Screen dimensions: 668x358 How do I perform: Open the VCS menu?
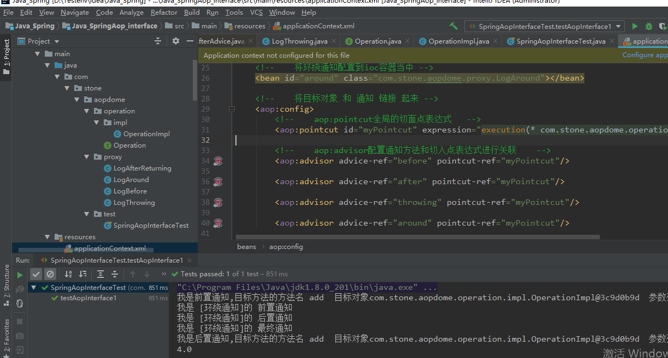point(256,12)
